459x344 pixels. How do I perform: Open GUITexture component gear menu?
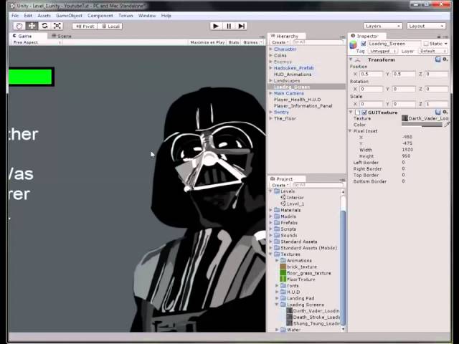[x=445, y=112]
